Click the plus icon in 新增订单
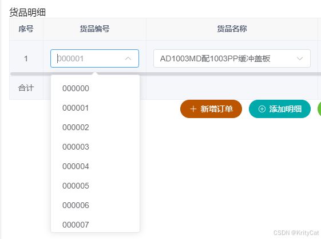Viewport: 321px width, 239px height. pyautogui.click(x=193, y=109)
